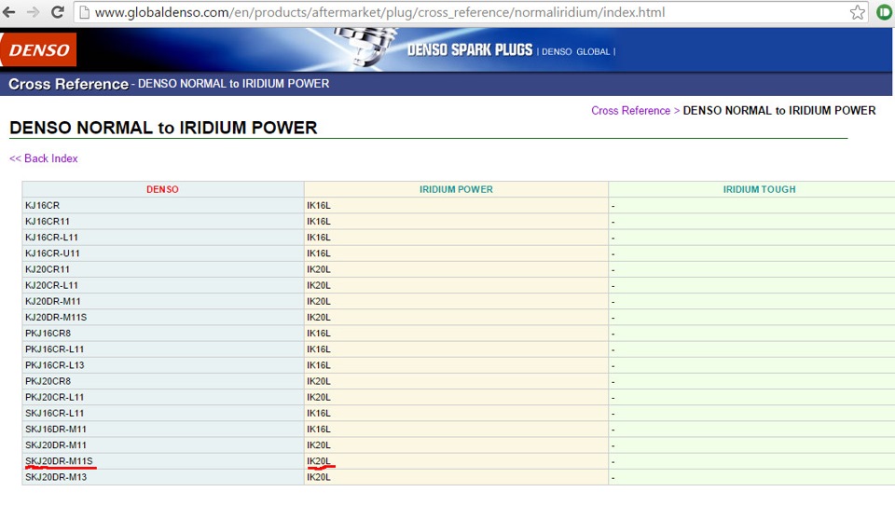Reload the page with the refresh icon
This screenshot has width=895, height=519.
(57, 12)
